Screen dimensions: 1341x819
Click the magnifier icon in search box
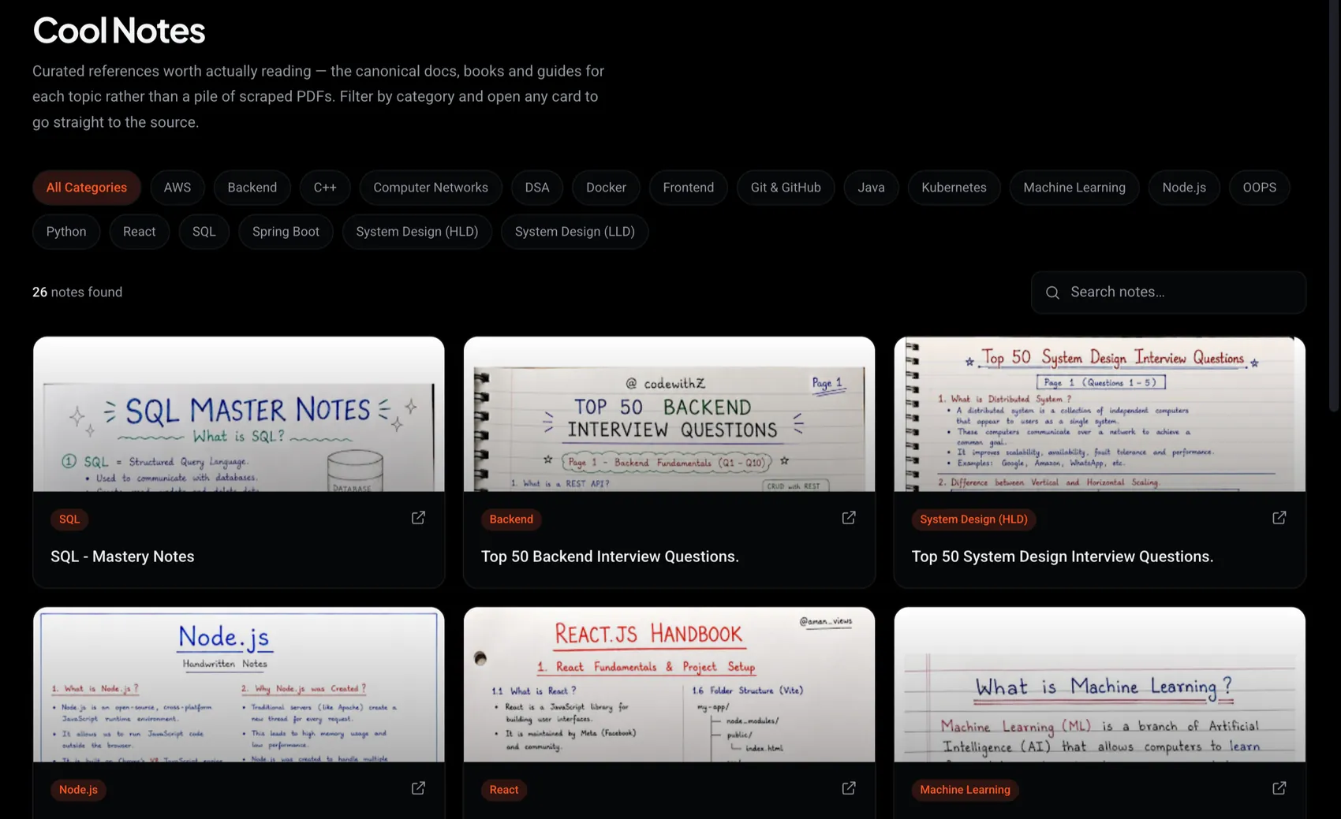(x=1052, y=292)
